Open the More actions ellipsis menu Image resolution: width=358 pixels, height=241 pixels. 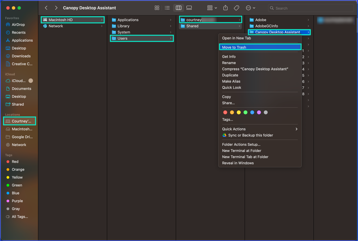(x=250, y=8)
